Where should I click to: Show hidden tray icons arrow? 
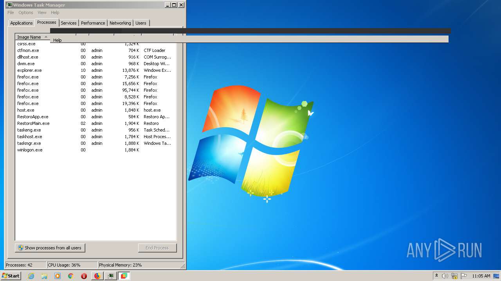pyautogui.click(x=437, y=276)
